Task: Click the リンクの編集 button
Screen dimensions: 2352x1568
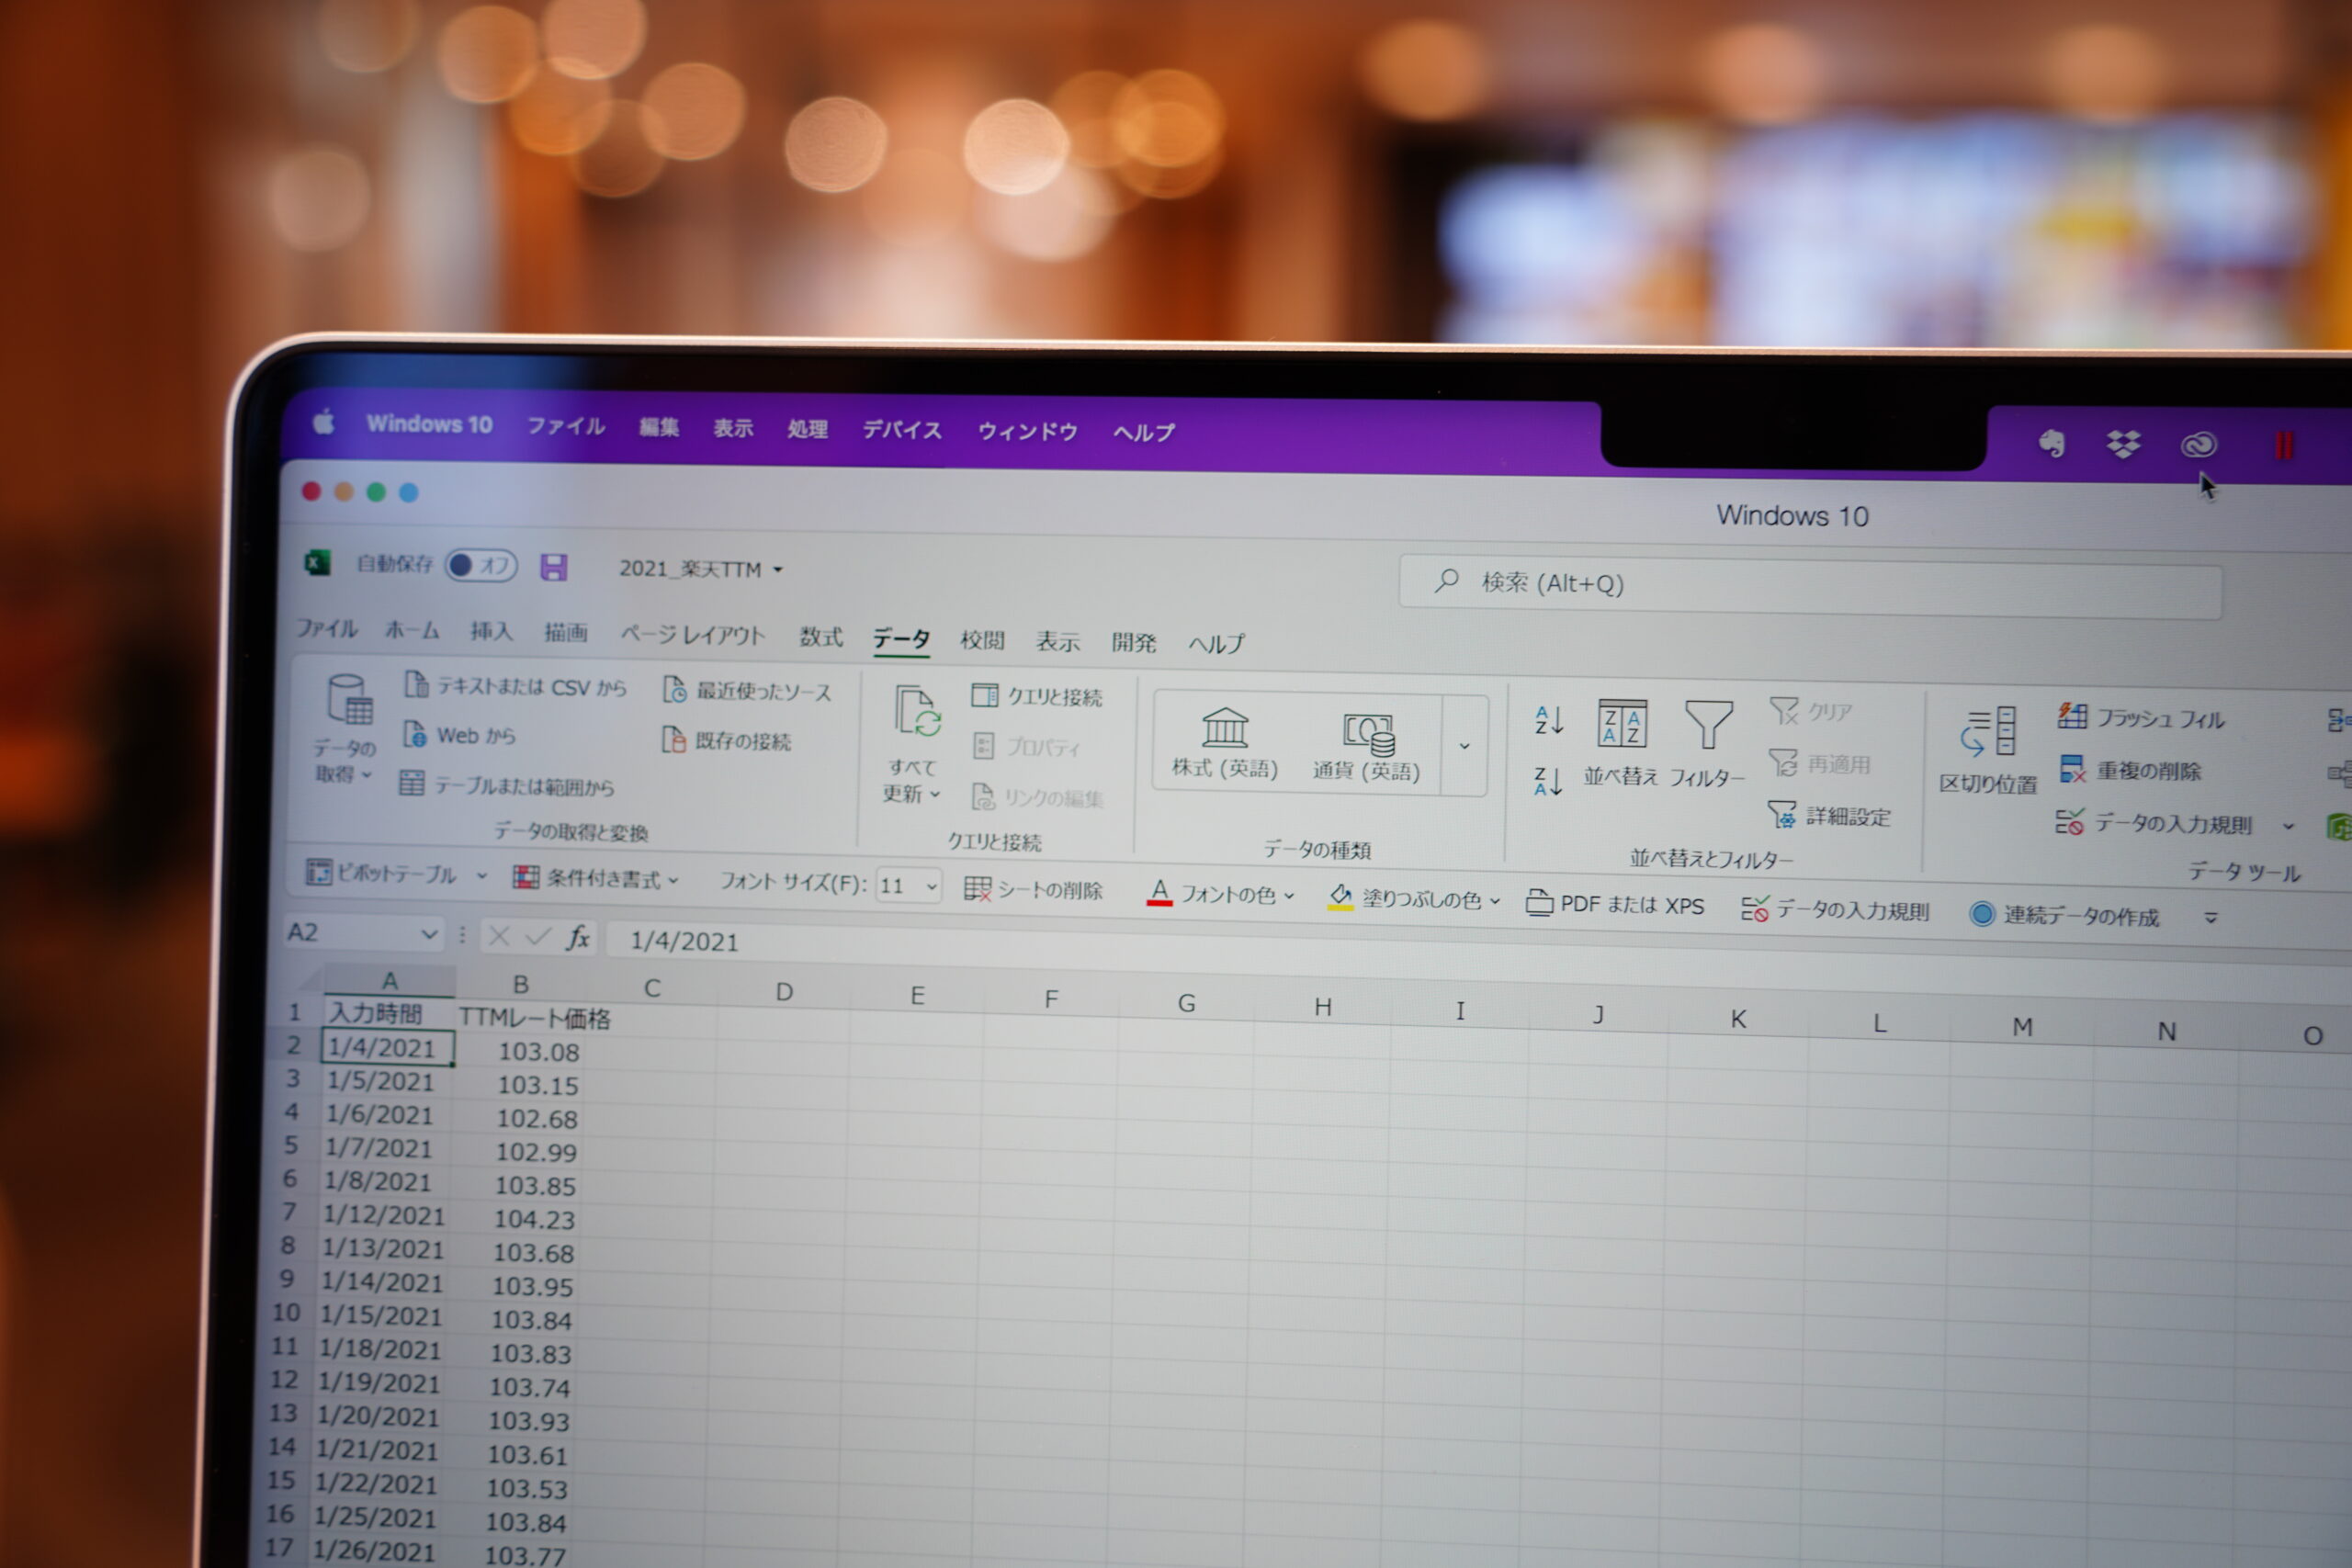Action: (1037, 796)
